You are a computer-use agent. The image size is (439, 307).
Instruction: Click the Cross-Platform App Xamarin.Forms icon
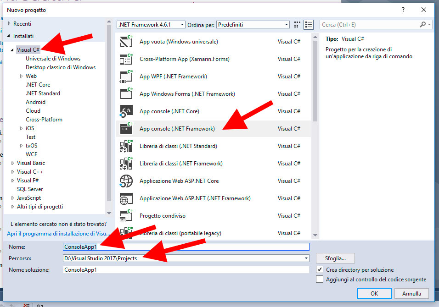click(x=126, y=59)
